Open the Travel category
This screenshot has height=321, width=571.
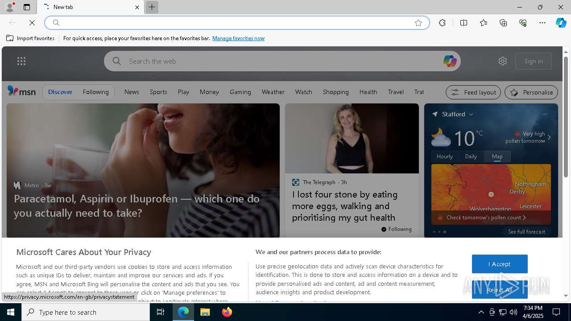click(396, 92)
